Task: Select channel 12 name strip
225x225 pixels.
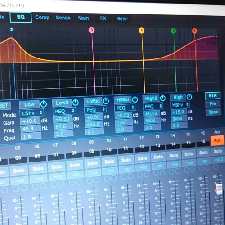Action: coord(142,147)
